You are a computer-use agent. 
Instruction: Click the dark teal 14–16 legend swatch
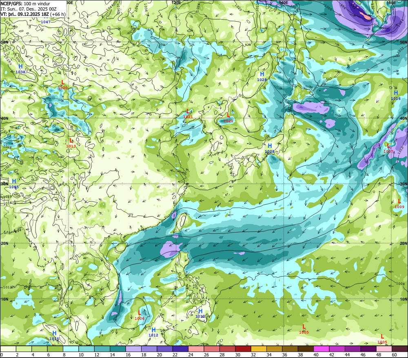(118, 349)
